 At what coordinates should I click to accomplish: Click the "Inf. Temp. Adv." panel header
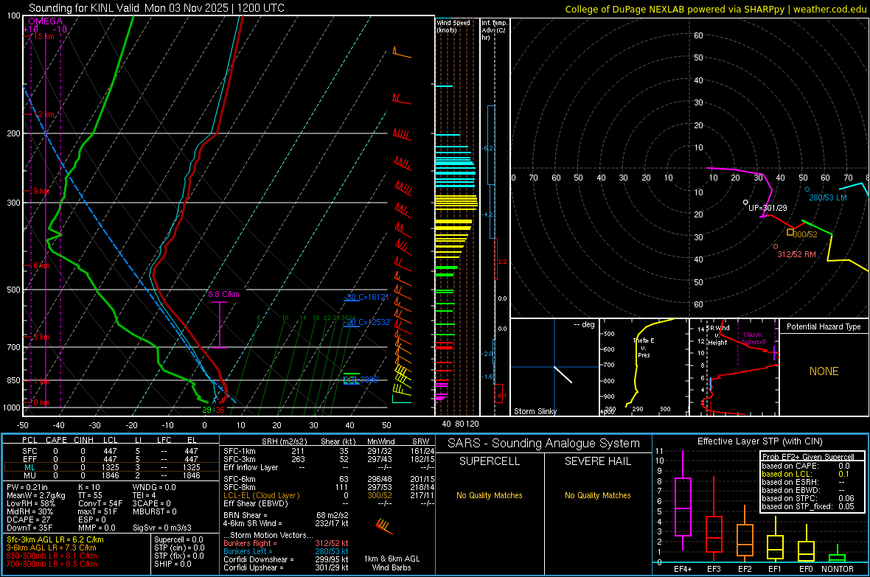(x=494, y=30)
